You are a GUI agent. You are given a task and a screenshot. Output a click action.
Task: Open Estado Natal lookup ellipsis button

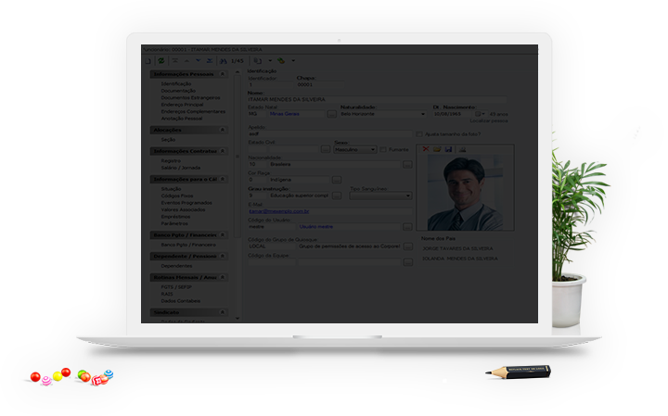pyautogui.click(x=332, y=114)
